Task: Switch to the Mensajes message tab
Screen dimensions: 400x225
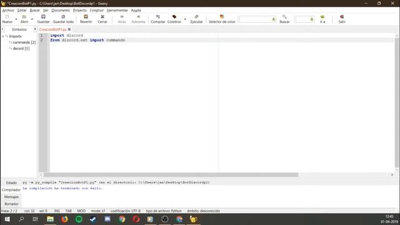Action: pos(11,197)
